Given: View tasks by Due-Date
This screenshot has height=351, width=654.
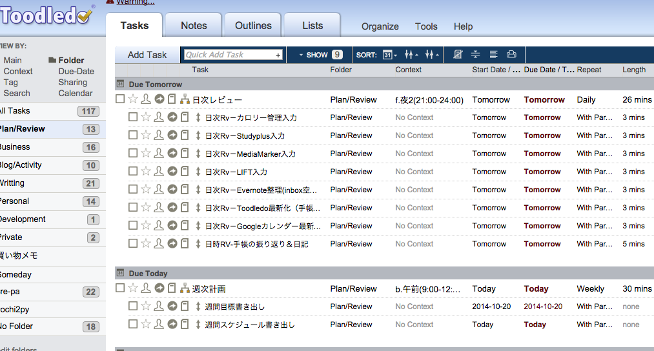Looking at the screenshot, I should coord(76,72).
